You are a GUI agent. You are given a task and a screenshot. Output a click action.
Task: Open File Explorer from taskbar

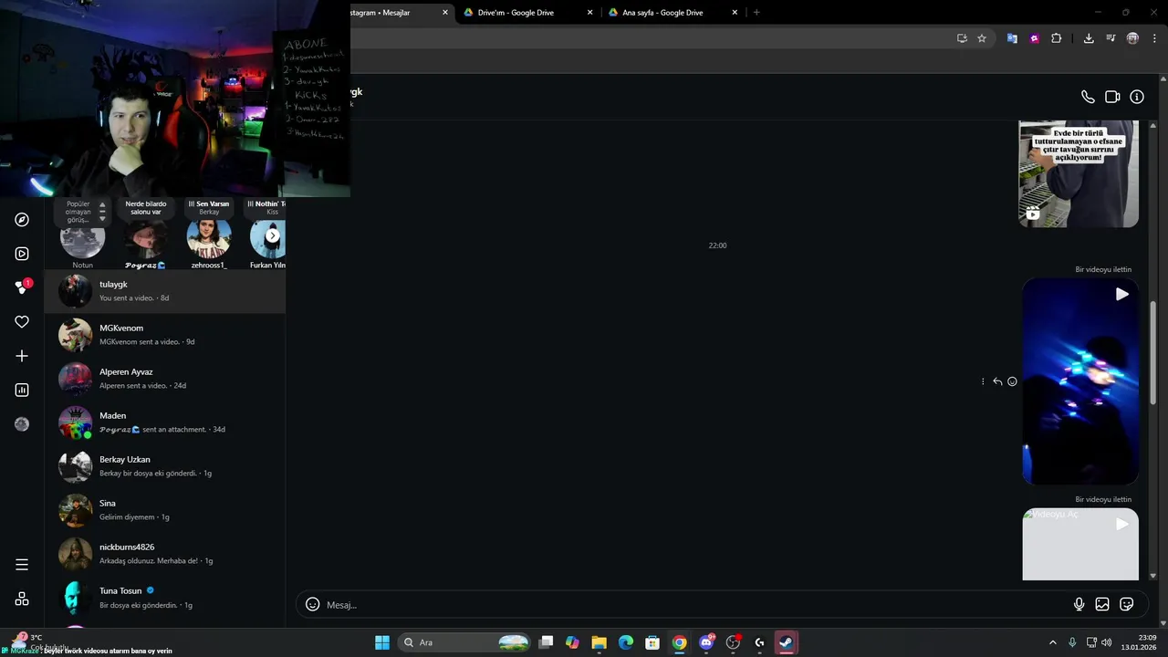(599, 642)
